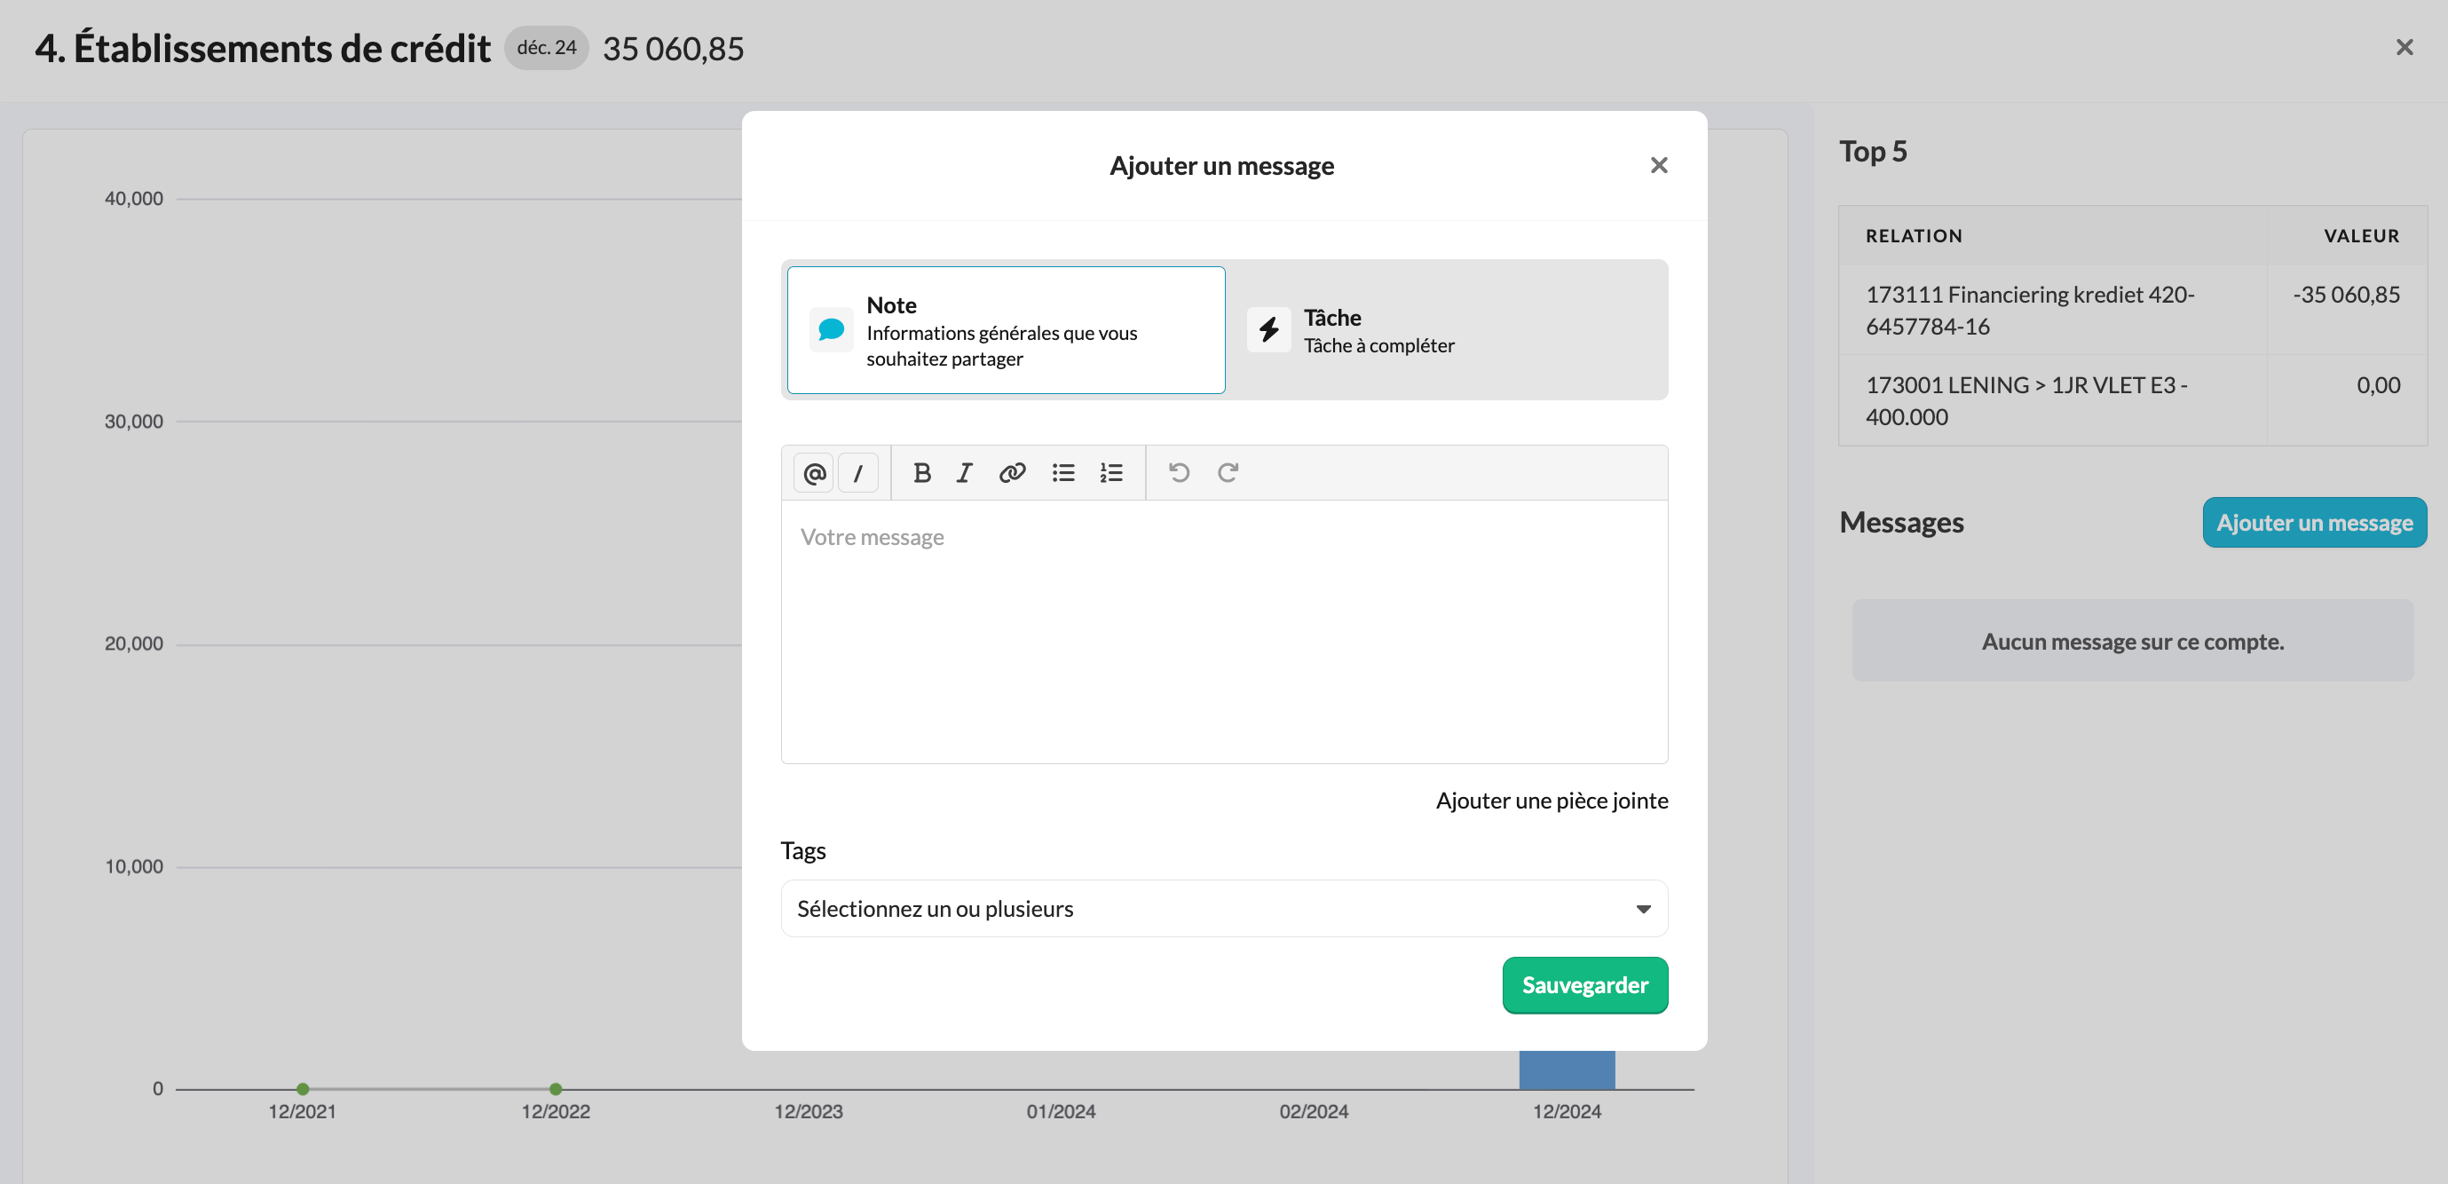Screen dimensions: 2448x1184
Task: Start a numbered list
Action: coord(1111,472)
